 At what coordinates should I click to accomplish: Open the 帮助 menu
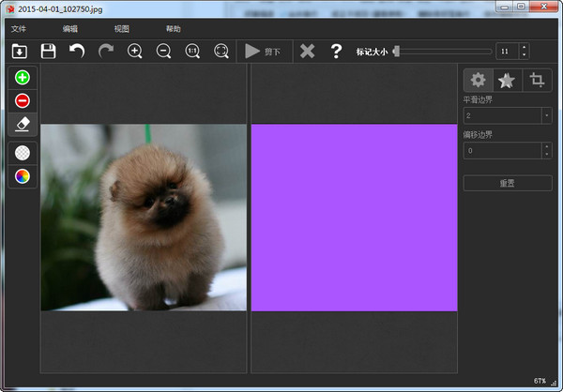point(173,29)
